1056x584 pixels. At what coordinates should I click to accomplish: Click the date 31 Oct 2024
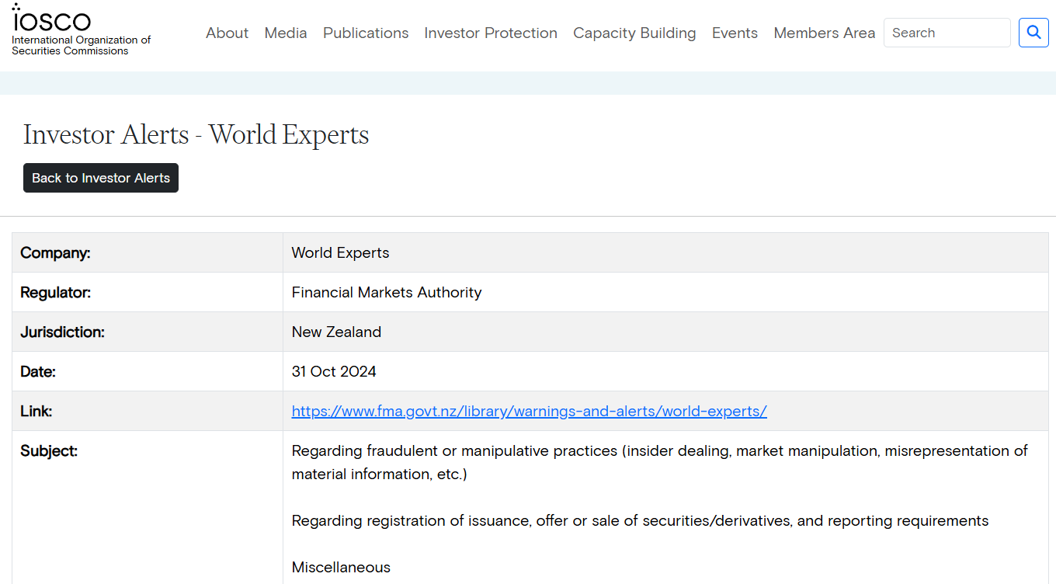pos(334,372)
